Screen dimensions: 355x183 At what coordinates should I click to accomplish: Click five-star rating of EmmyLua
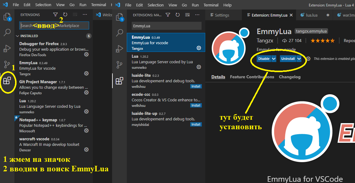point(323,41)
